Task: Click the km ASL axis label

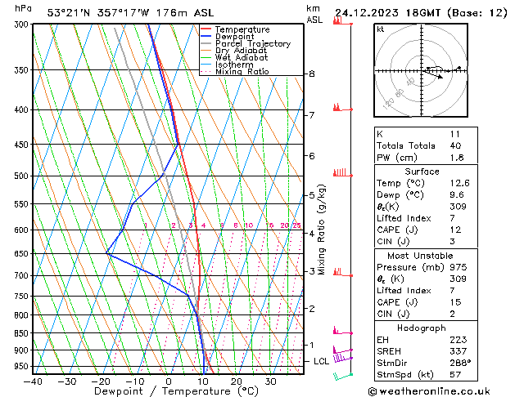Action: 314,14
